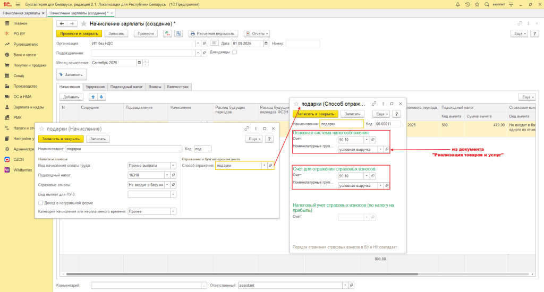Expand the Организация dropdown
The width and height of the screenshot is (544, 292).
[198, 44]
